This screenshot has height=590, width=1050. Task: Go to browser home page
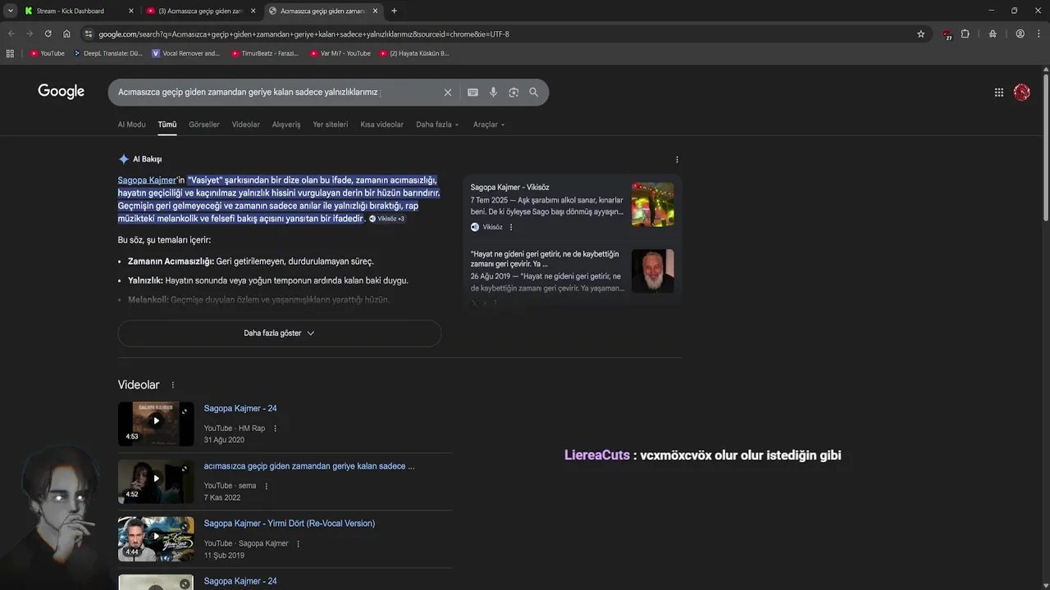tap(66, 34)
